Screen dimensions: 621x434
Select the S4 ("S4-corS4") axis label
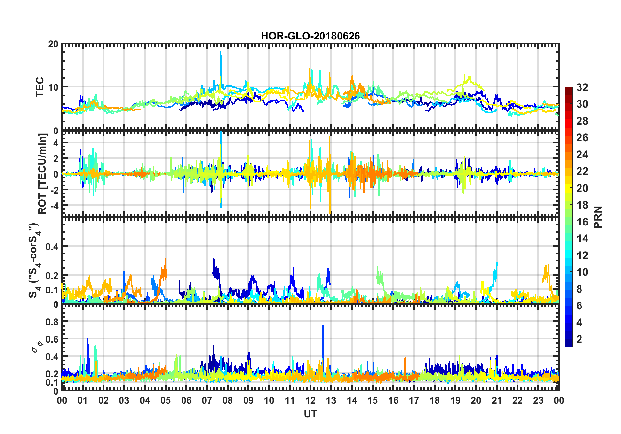35,260
